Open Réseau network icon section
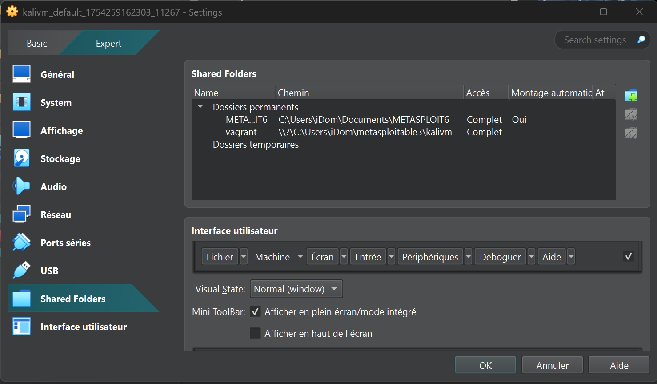The height and width of the screenshot is (384, 657). tap(22, 214)
